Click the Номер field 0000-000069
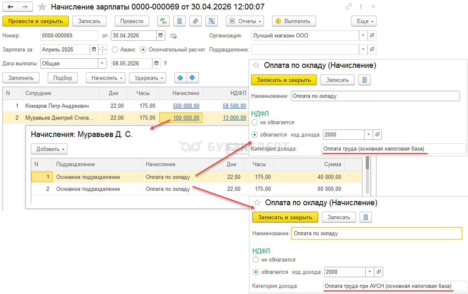Viewport: 468px width, 294px height. coord(69,35)
